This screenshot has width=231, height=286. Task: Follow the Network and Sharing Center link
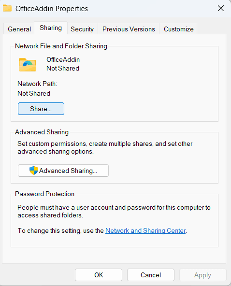tap(145, 230)
